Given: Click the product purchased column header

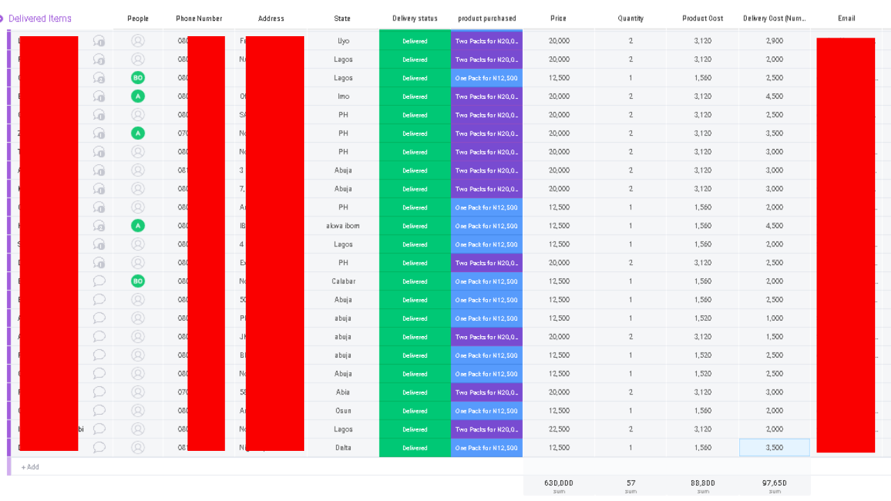Looking at the screenshot, I should pyautogui.click(x=487, y=19).
